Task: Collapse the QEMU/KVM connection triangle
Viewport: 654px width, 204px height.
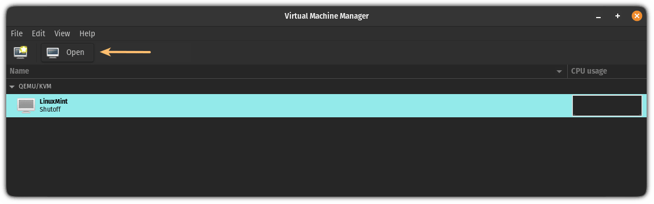Action: coord(12,87)
